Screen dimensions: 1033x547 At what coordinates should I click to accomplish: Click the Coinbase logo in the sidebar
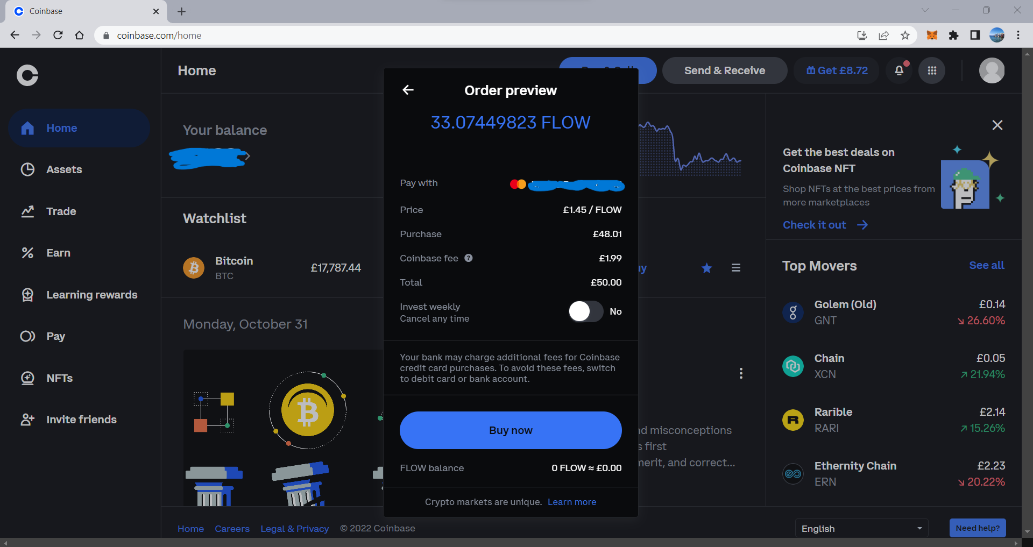click(27, 75)
